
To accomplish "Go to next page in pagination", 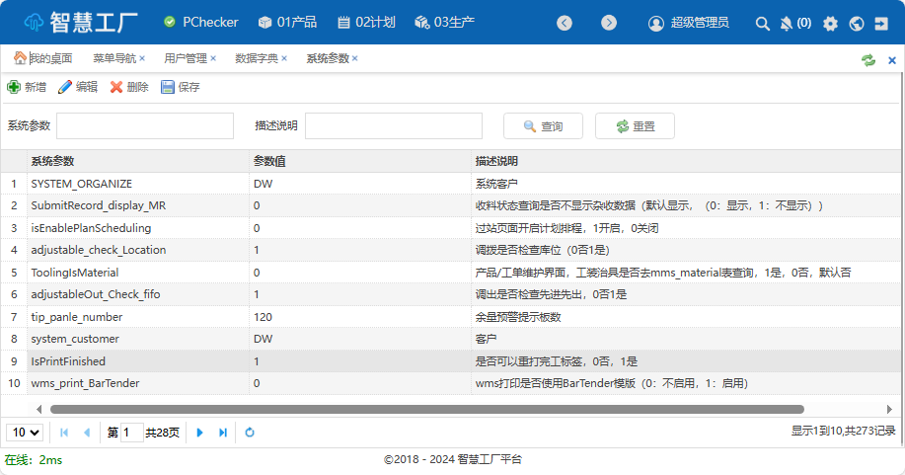I will 200,433.
